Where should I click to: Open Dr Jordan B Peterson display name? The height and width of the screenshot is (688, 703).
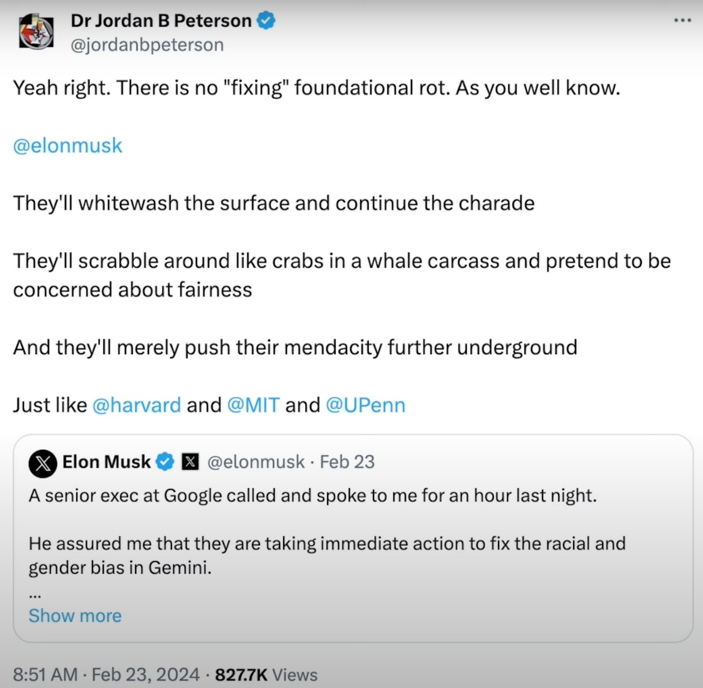pos(161,21)
